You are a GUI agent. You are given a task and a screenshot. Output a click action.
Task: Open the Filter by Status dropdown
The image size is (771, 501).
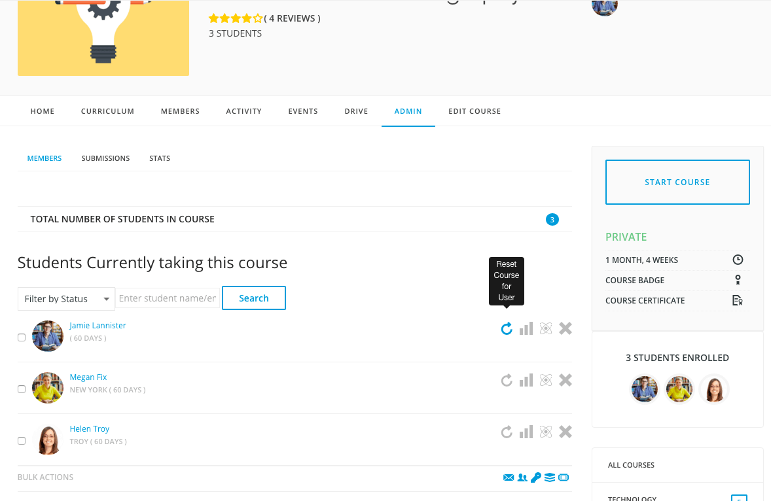[x=66, y=299]
